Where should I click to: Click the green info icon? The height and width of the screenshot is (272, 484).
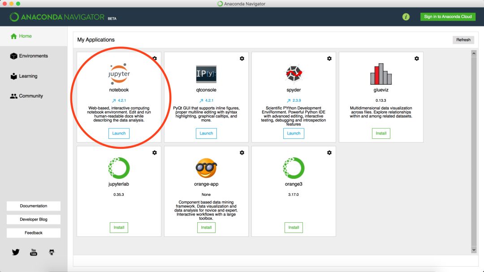(406, 17)
